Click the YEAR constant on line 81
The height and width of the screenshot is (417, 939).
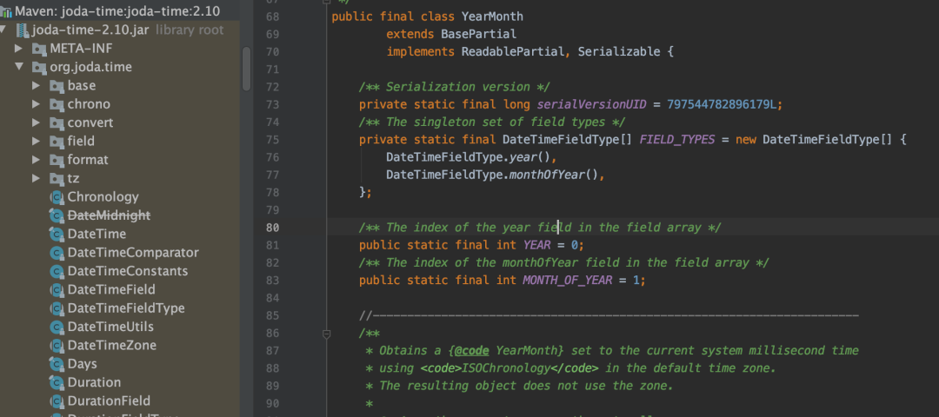(537, 245)
